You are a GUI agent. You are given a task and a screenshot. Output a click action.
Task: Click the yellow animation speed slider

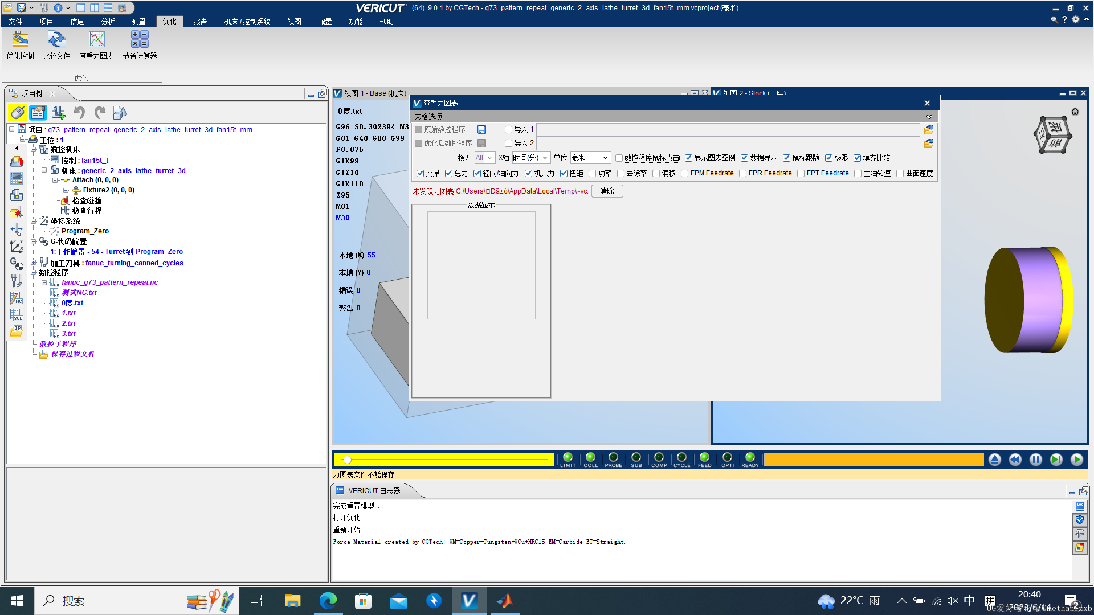(x=443, y=460)
